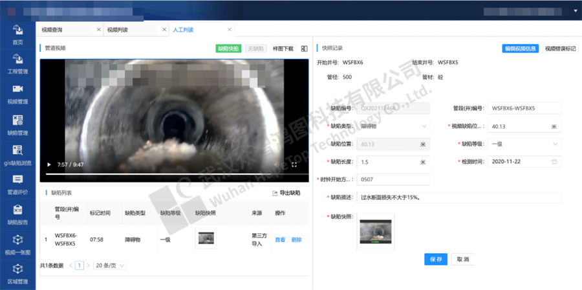The image size is (582, 290).
Task: Click 缺陷类型 column header
Action: click(135, 214)
